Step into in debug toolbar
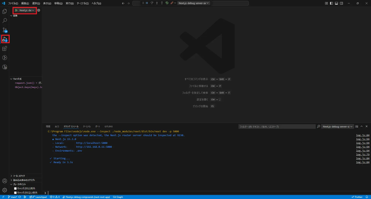Viewport: 371px width, 199px height. (x=157, y=3)
